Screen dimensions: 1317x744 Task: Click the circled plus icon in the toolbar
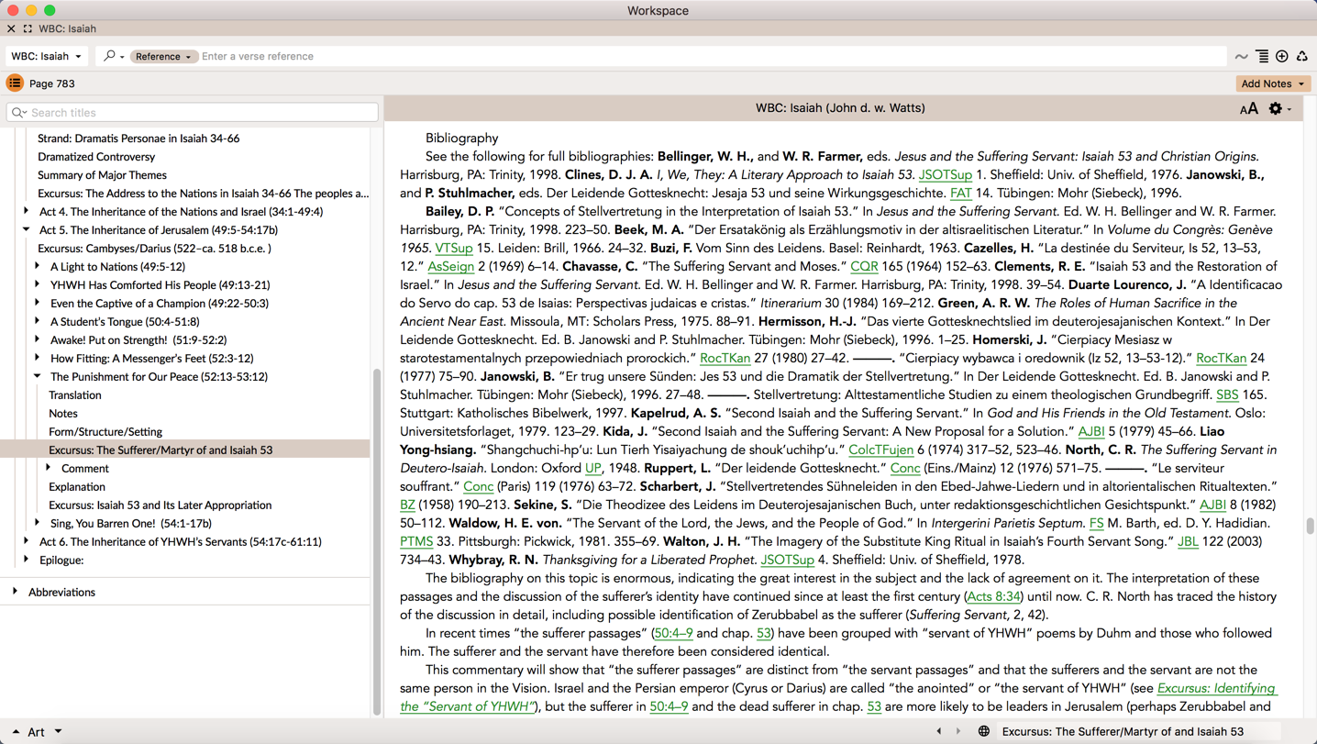1282,57
